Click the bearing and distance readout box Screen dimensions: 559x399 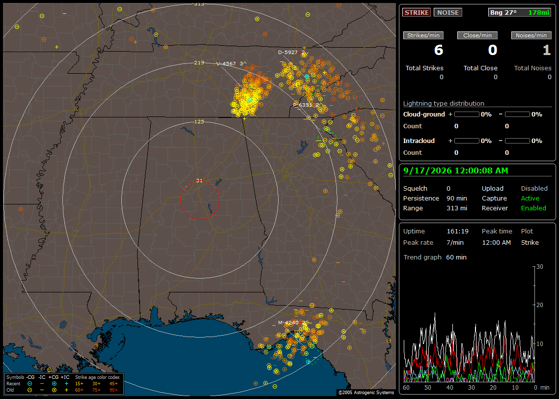(520, 12)
